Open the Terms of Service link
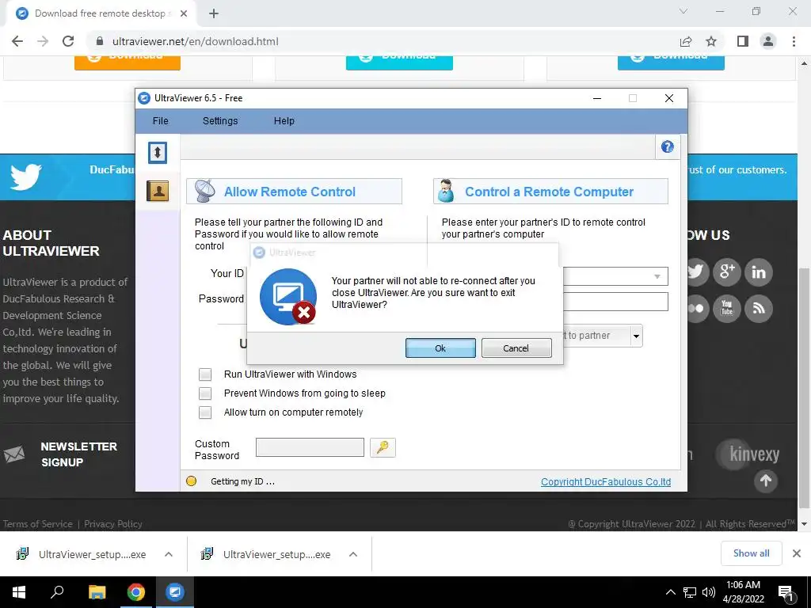 point(38,524)
